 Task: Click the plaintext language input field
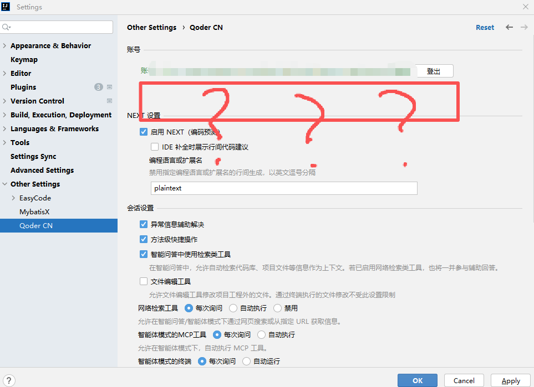[x=284, y=188]
